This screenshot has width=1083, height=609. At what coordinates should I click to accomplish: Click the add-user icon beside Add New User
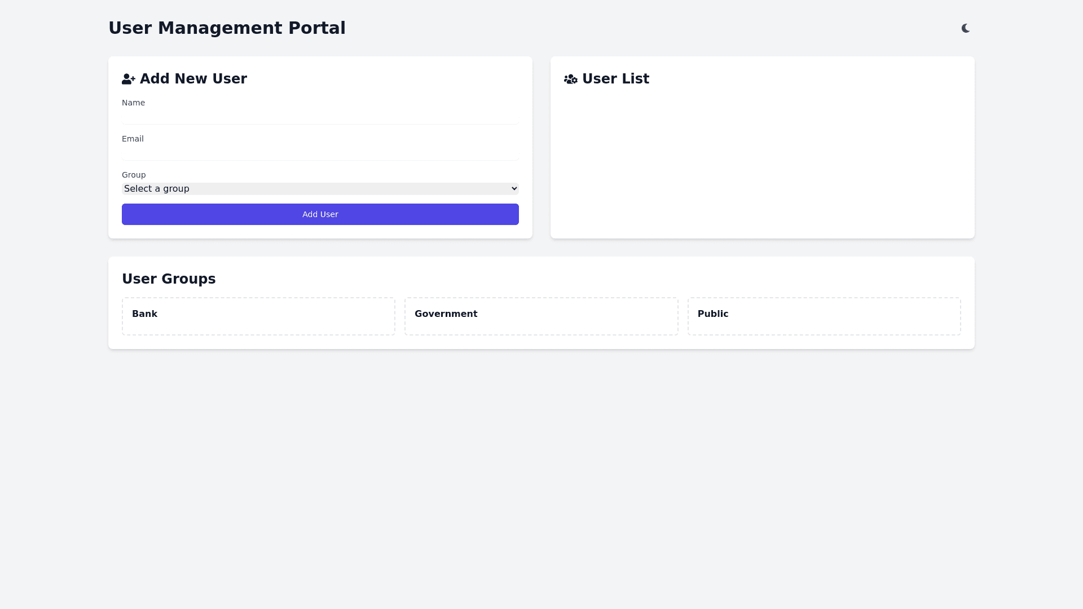(128, 80)
